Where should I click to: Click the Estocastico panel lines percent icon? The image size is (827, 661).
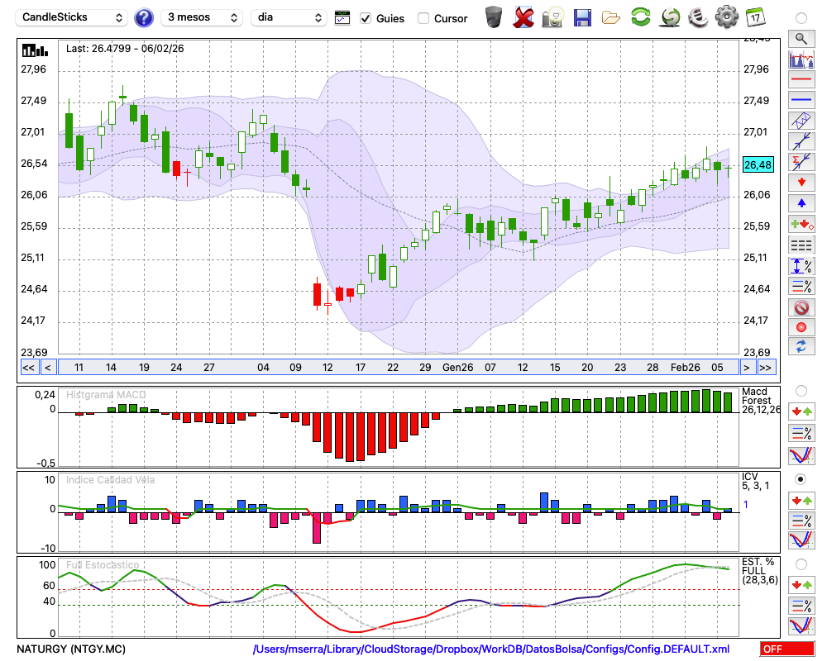coord(801,605)
